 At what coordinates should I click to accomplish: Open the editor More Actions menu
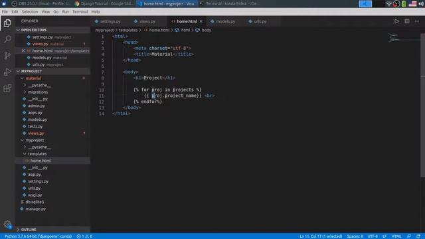[x=417, y=21]
